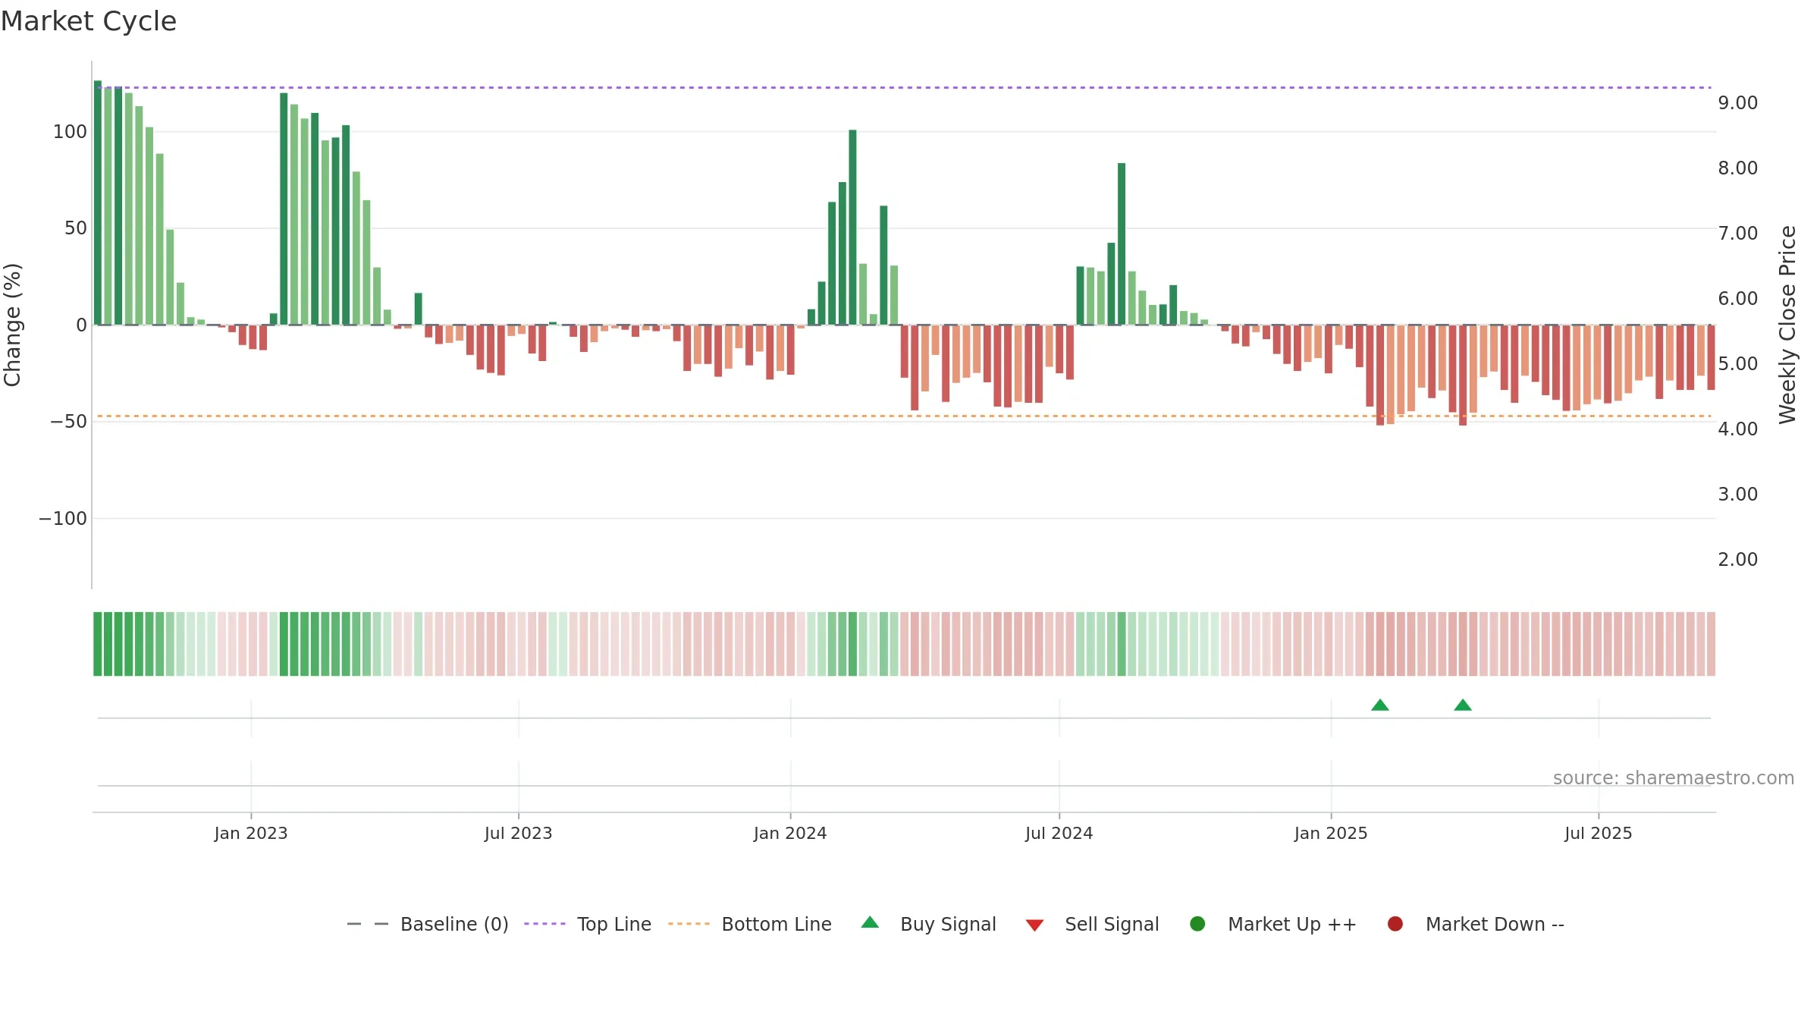
Task: Click the orange dotted bottom line
Action: click(904, 416)
